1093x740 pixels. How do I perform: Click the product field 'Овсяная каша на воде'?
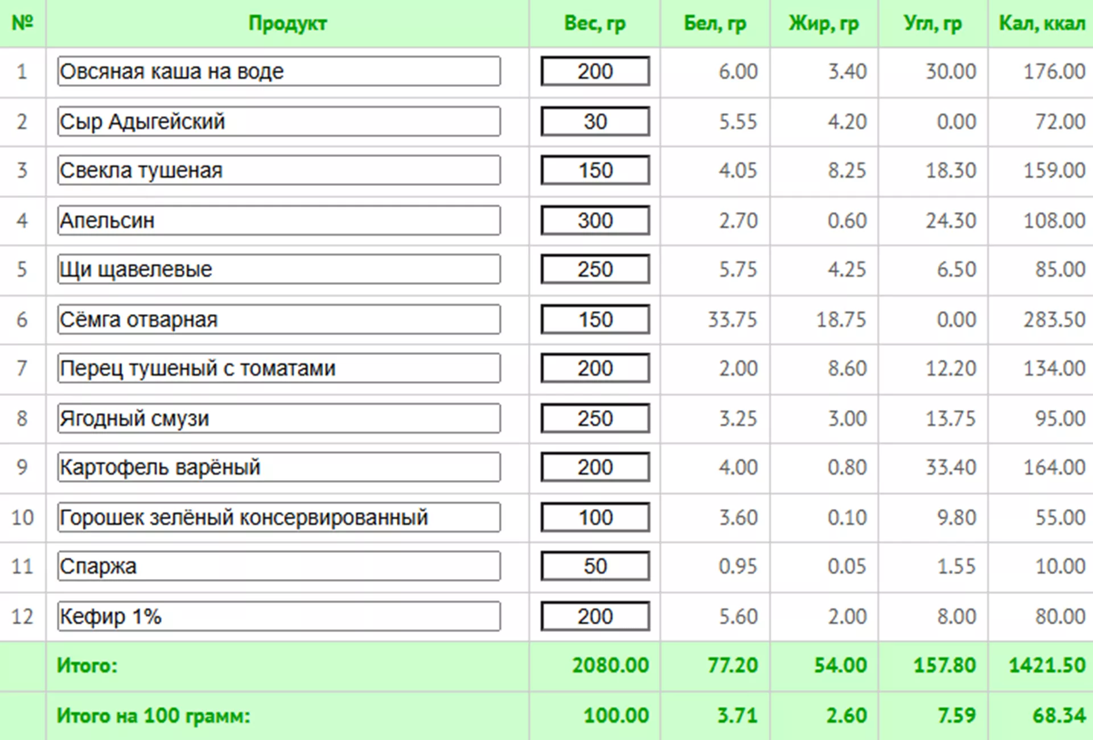279,71
